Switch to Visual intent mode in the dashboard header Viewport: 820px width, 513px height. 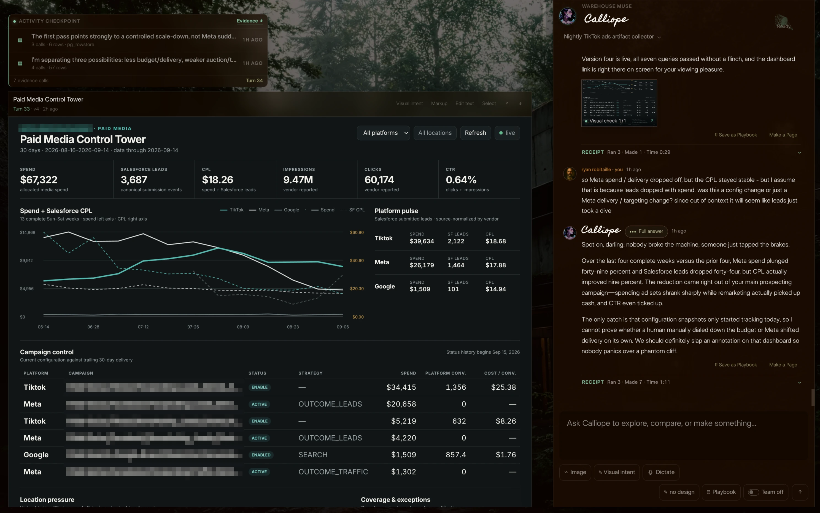[x=409, y=104]
